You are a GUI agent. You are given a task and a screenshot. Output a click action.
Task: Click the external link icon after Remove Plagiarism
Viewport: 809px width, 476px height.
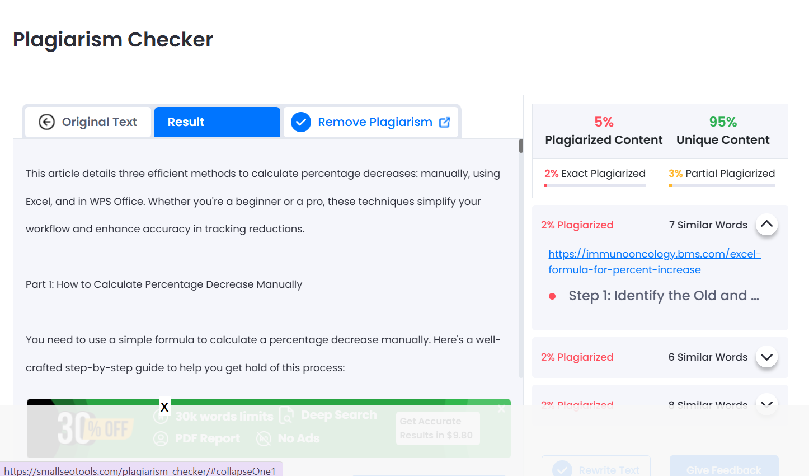pyautogui.click(x=445, y=122)
